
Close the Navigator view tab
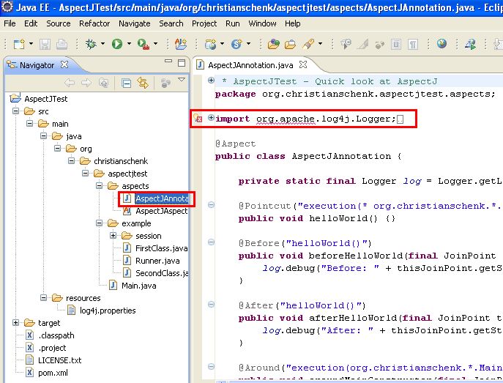[64, 64]
